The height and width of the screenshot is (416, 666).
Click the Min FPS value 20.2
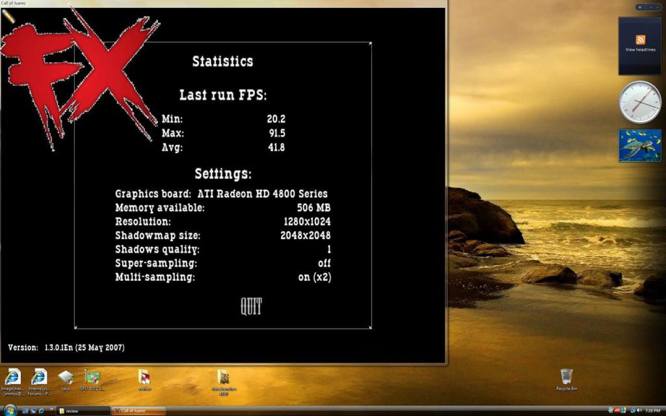click(276, 119)
